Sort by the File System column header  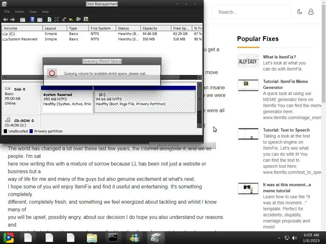(102, 28)
